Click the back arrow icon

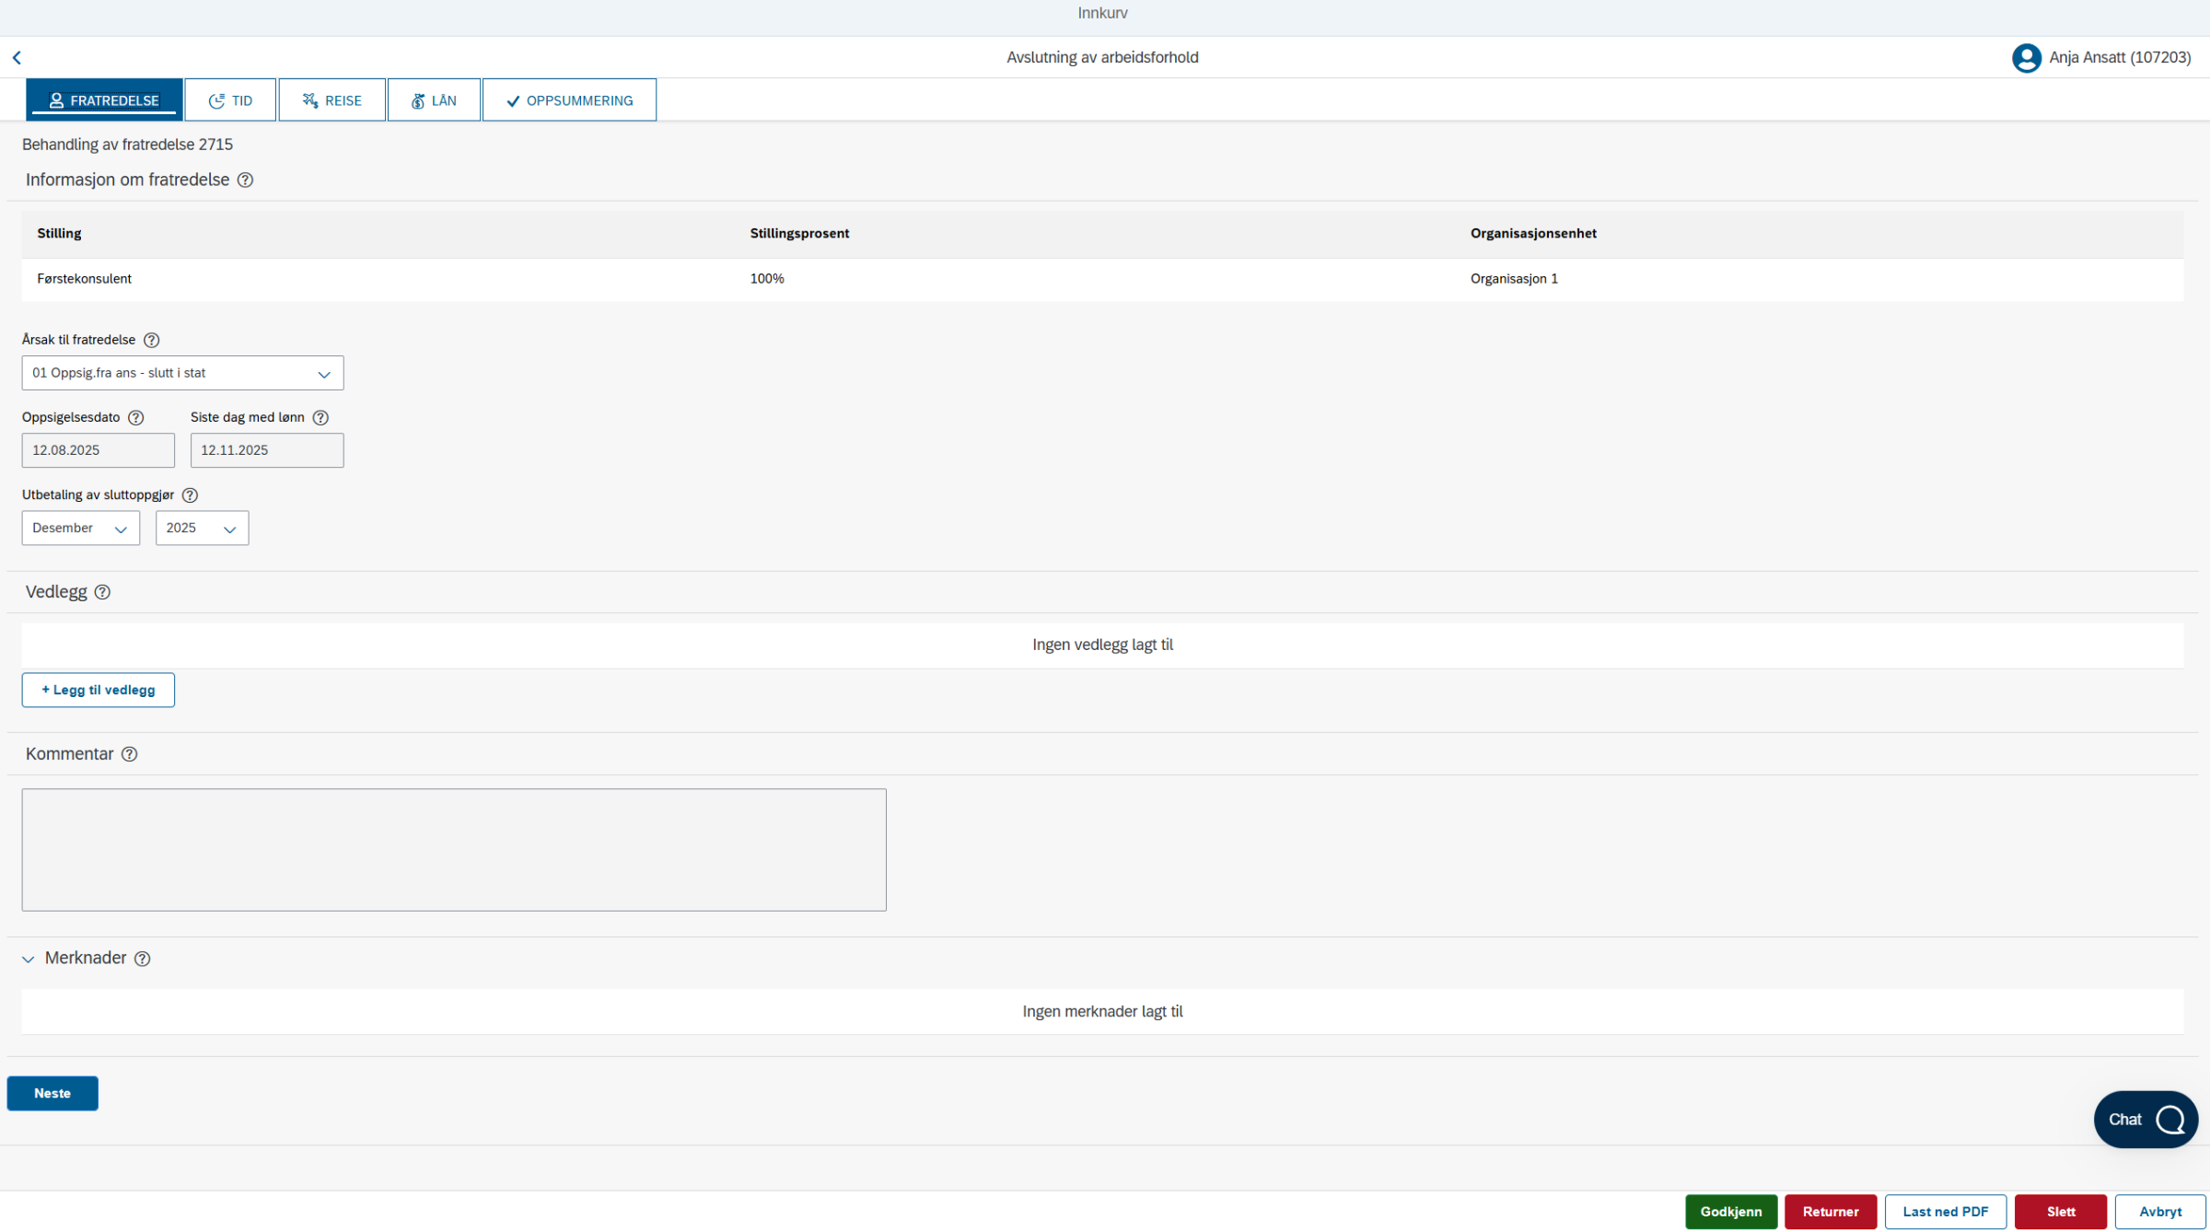[x=17, y=57]
